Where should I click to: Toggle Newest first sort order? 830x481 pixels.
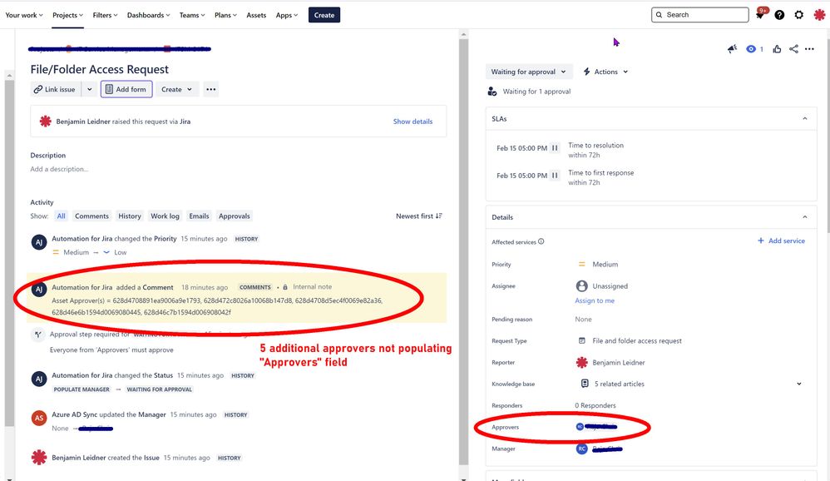click(x=418, y=216)
